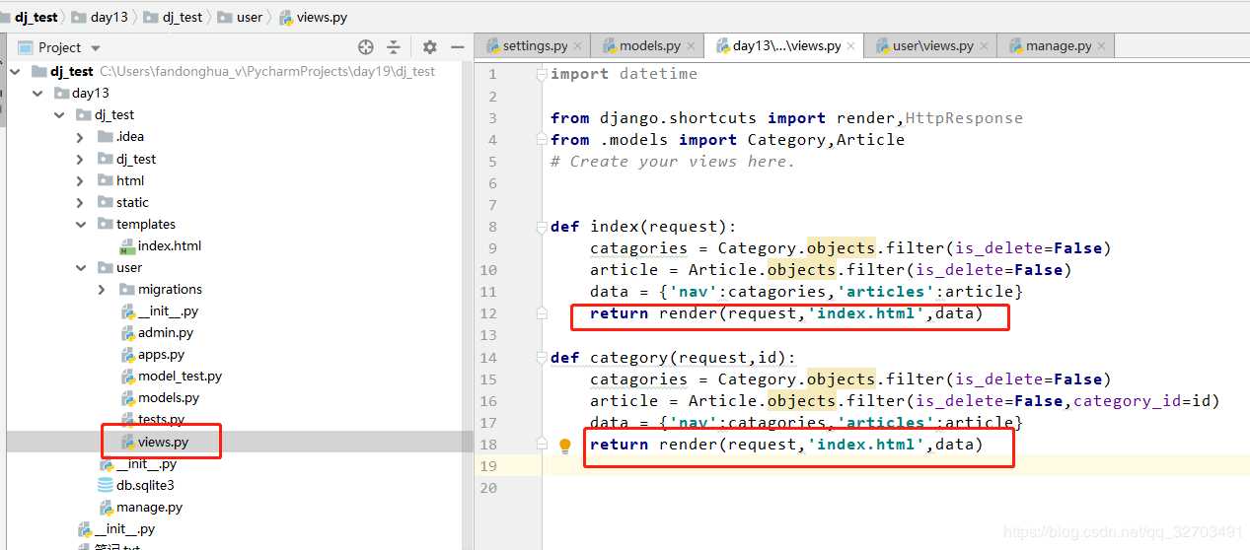
Task: Click 'HttpResponse' in the import line
Action: pos(964,118)
